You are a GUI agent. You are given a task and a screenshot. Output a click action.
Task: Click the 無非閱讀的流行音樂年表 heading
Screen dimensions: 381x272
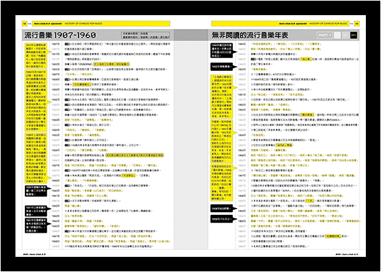pos(250,35)
